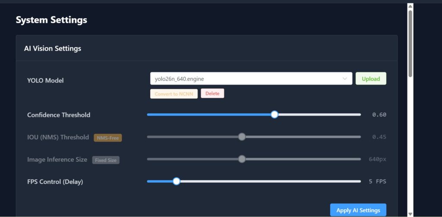This screenshot has width=442, height=217.
Task: Click the Image Inference Size slider knob
Action: [x=242, y=159]
